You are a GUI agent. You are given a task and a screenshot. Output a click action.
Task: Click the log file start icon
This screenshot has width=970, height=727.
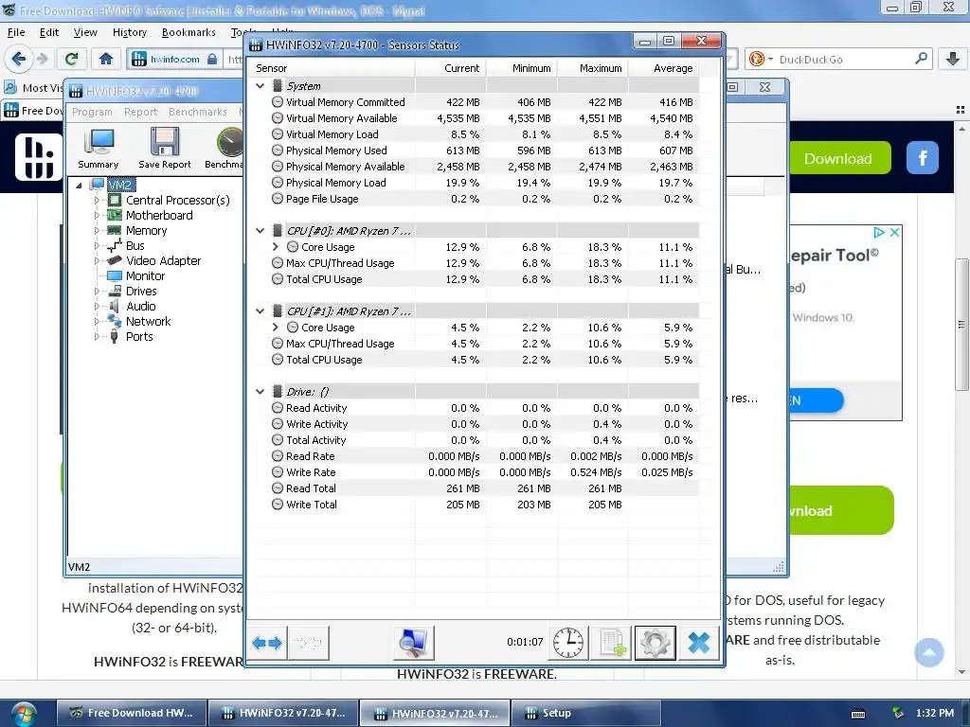coord(611,643)
